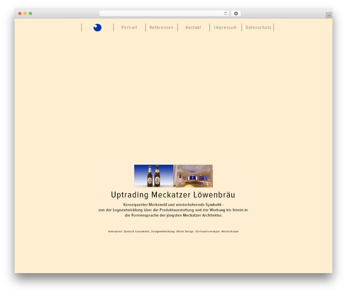Navigate to the Impressum page

pyautogui.click(x=225, y=27)
